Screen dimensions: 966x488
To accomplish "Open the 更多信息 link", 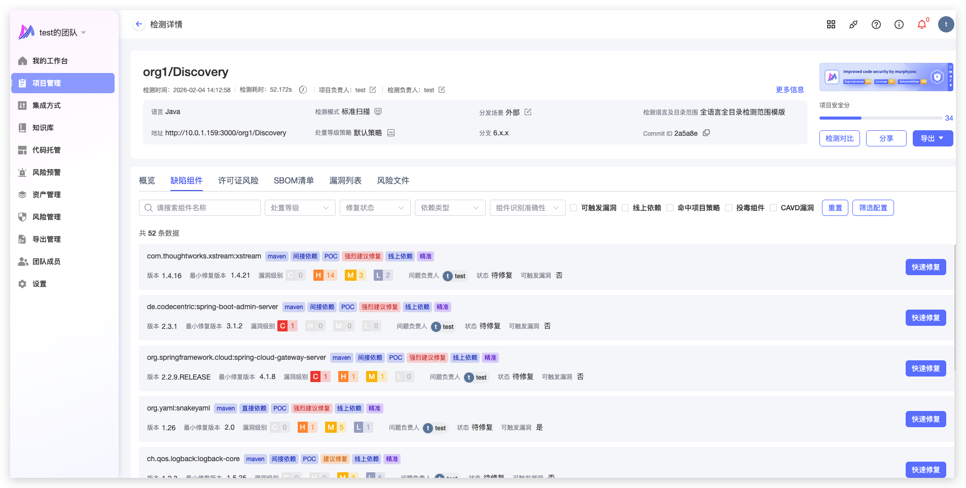I will point(790,90).
